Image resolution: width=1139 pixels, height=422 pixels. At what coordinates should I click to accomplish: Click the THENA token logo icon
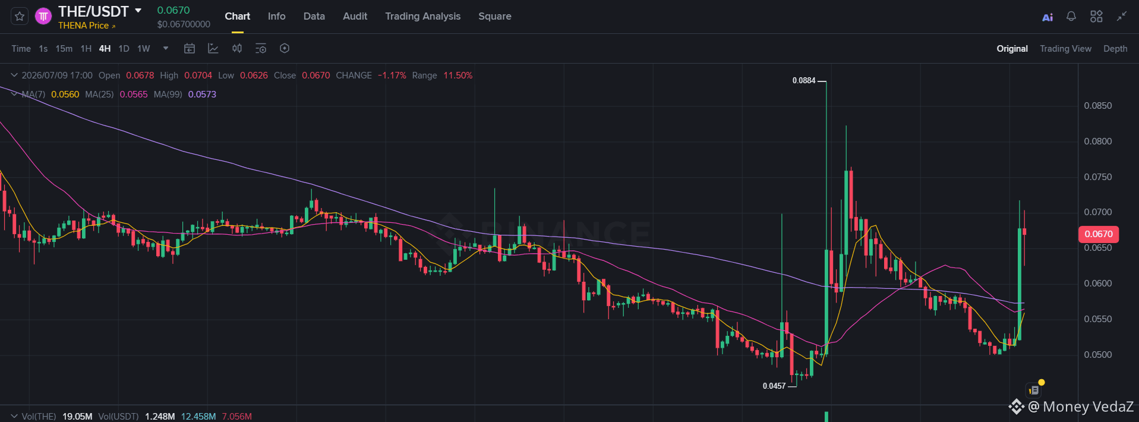(x=43, y=16)
